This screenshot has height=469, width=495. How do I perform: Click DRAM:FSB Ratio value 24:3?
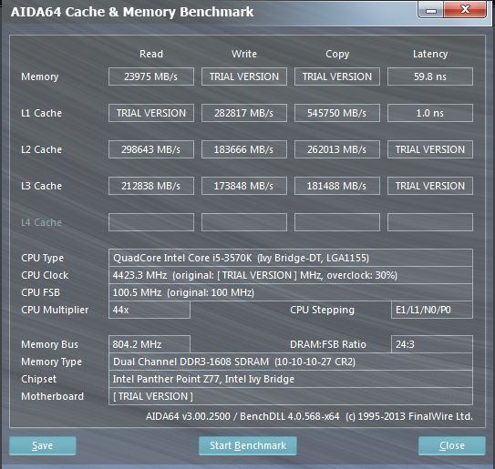pyautogui.click(x=432, y=344)
